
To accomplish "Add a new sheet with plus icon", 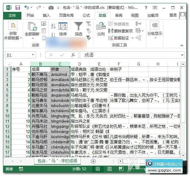I will [x=93, y=161].
